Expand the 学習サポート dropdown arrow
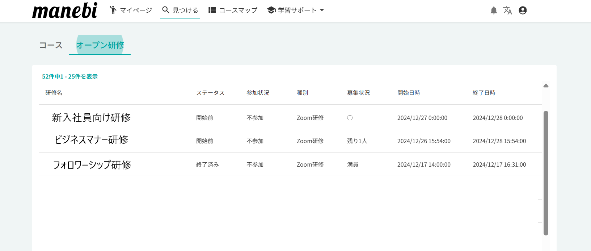 click(322, 10)
